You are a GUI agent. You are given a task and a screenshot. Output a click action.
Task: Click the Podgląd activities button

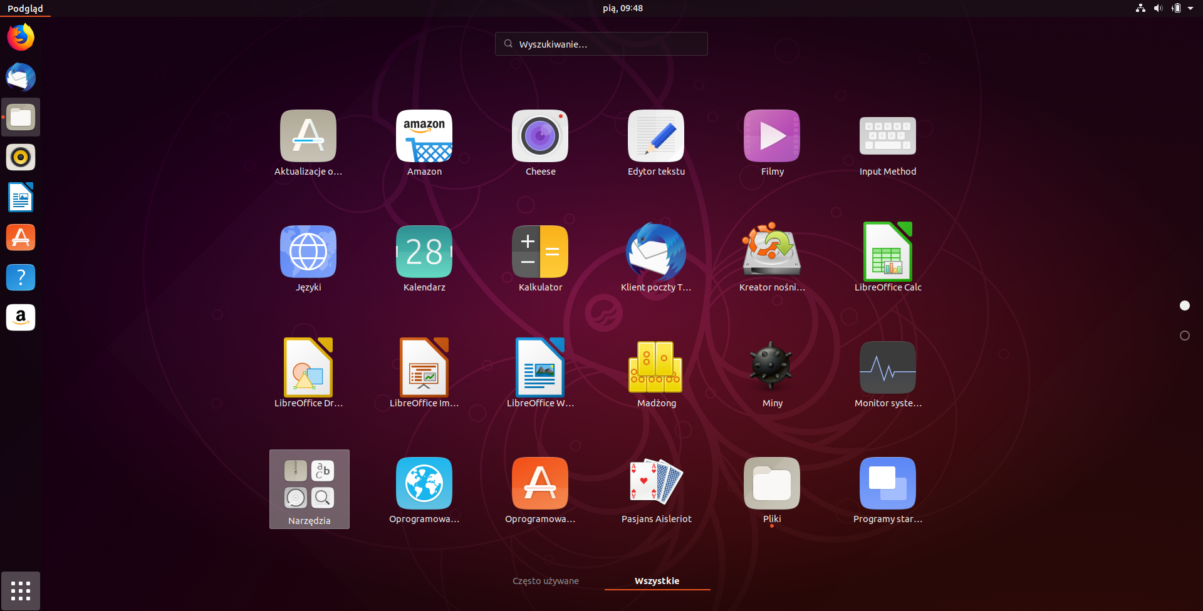26,8
